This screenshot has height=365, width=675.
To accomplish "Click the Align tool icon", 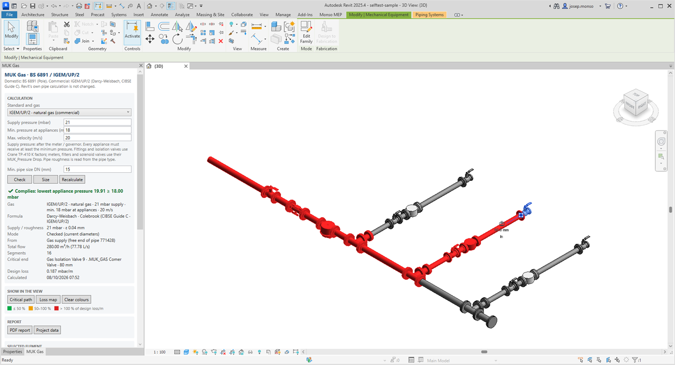I will (150, 26).
